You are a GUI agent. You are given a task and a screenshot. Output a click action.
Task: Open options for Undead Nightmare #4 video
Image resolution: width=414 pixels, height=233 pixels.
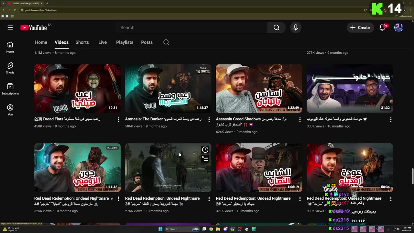118,199
